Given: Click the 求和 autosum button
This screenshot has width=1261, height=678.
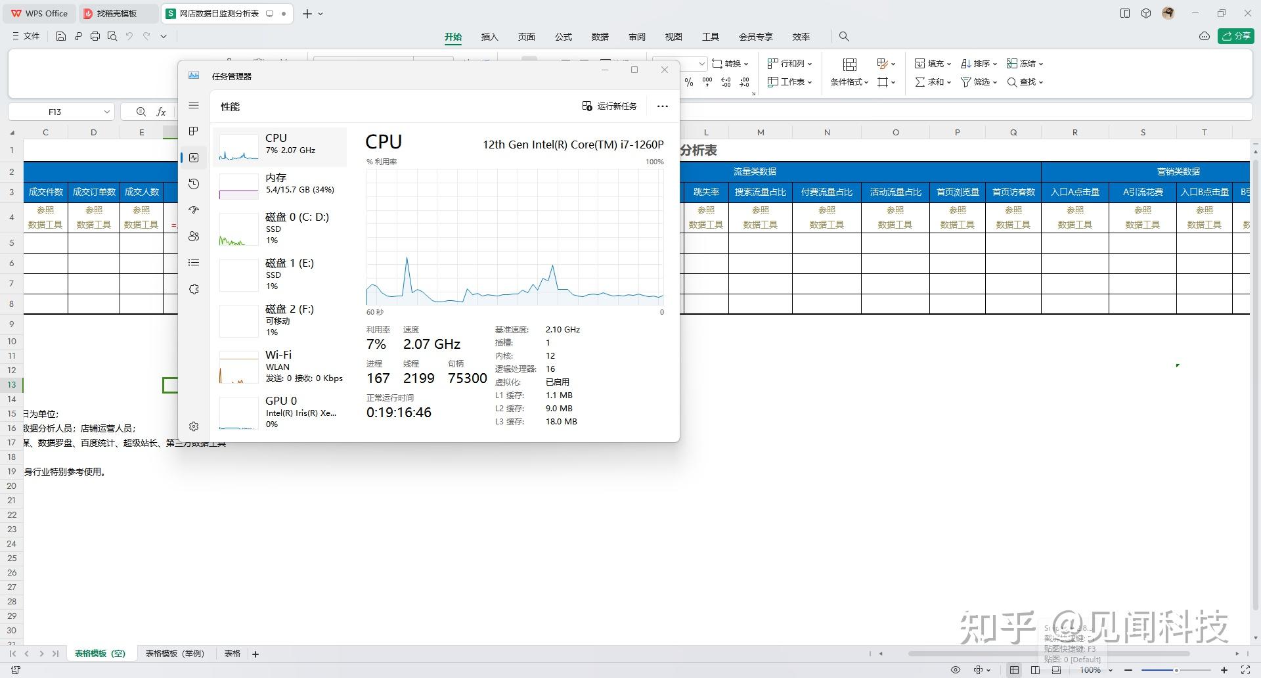Looking at the screenshot, I should [933, 82].
